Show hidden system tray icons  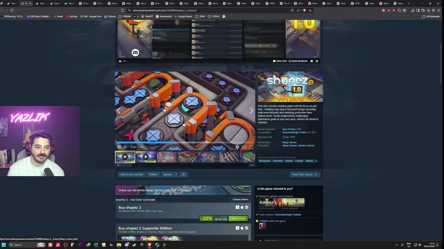[396, 245]
